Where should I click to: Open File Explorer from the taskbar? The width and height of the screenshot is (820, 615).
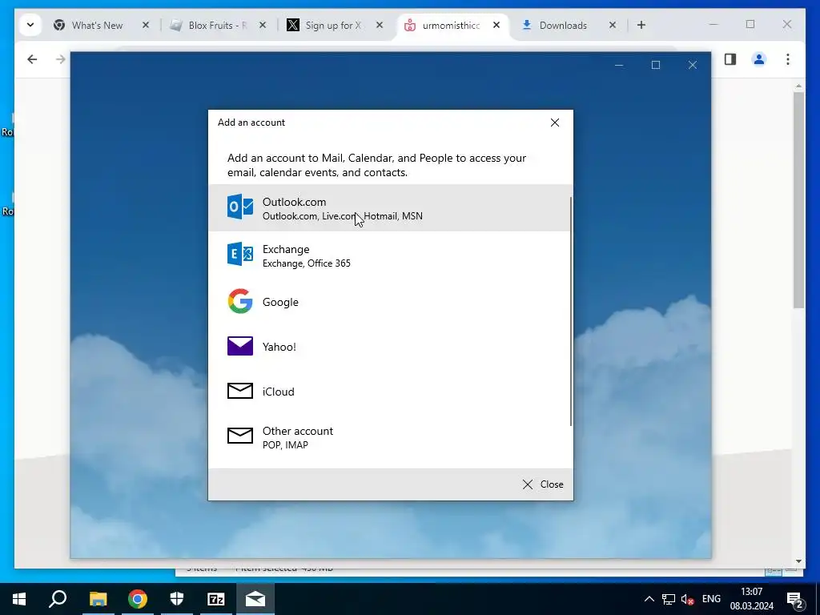point(98,599)
